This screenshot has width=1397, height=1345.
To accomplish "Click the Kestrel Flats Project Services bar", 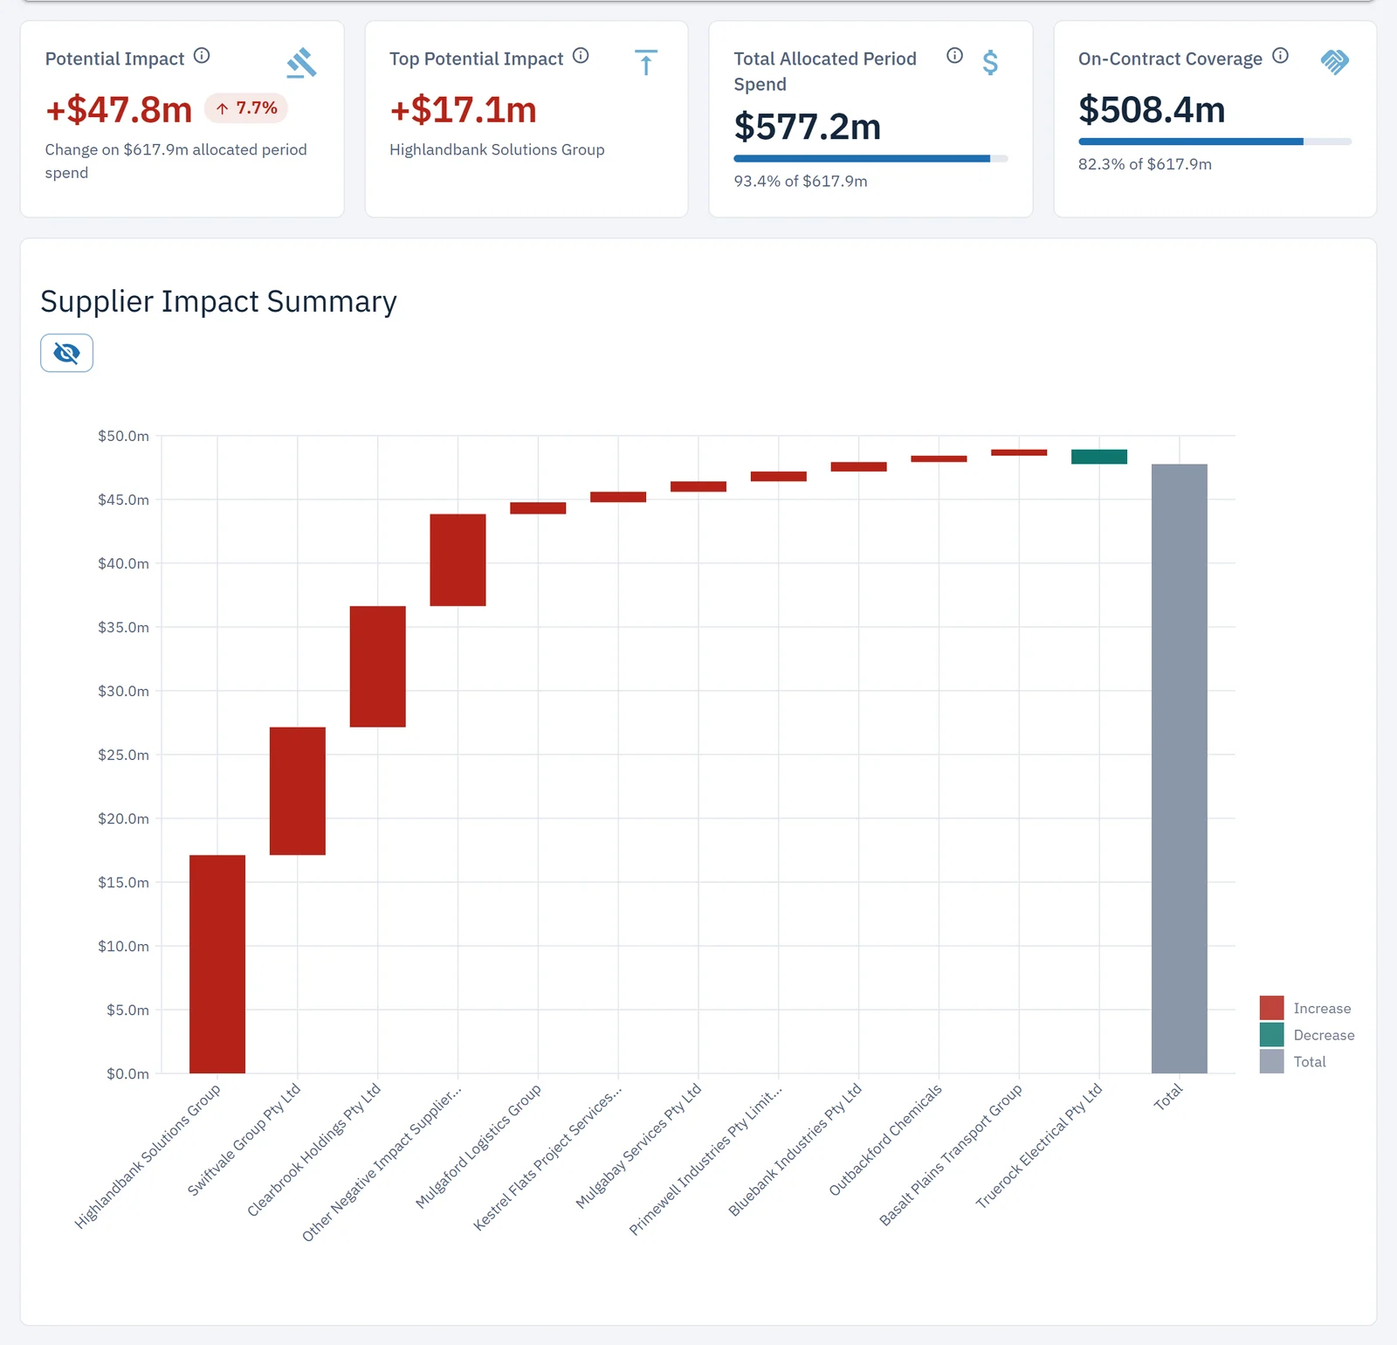I will pyautogui.click(x=618, y=497).
